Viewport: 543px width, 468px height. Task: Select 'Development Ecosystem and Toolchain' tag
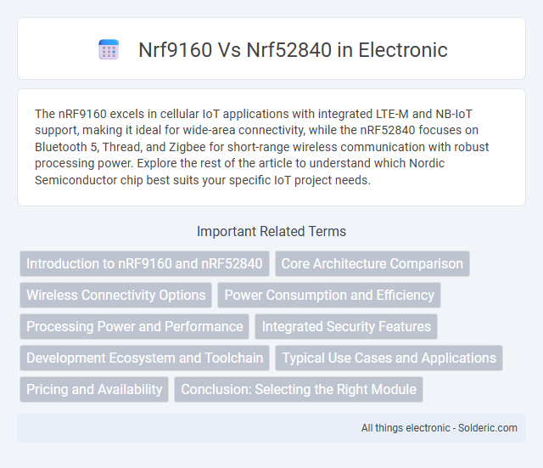click(144, 358)
